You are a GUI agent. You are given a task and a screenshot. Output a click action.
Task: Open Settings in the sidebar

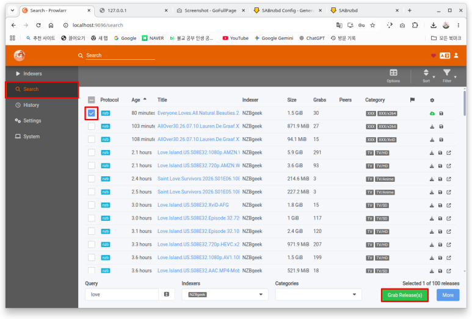tap(42, 121)
